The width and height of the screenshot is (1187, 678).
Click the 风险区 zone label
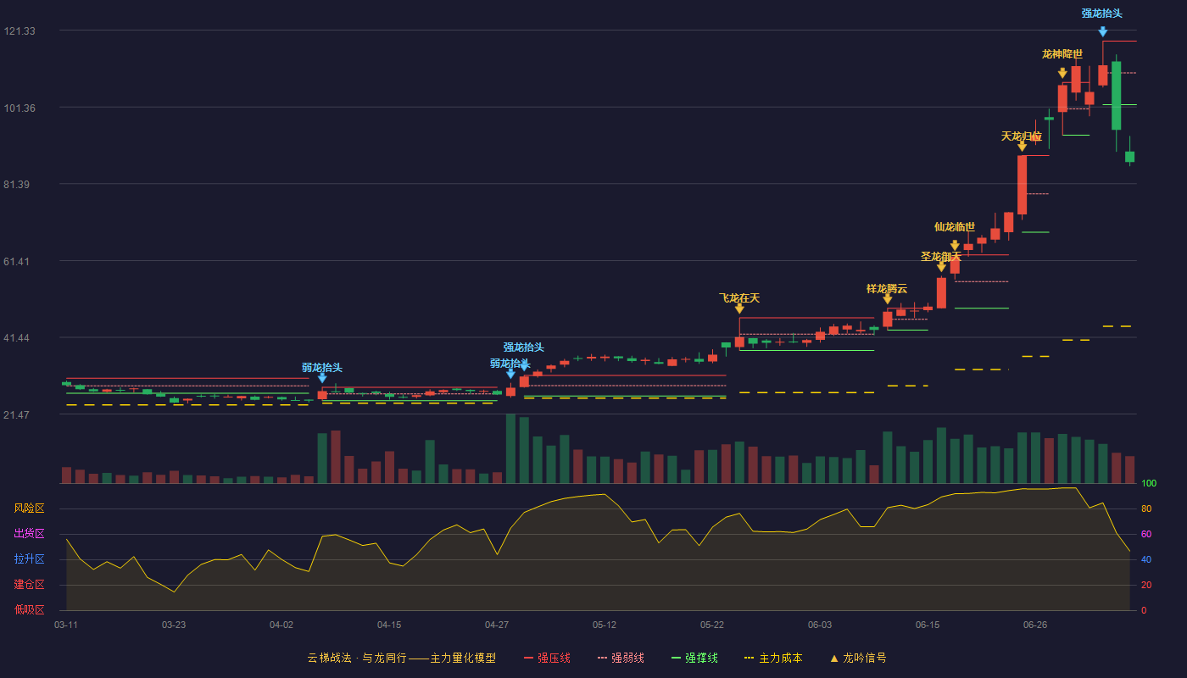[29, 508]
